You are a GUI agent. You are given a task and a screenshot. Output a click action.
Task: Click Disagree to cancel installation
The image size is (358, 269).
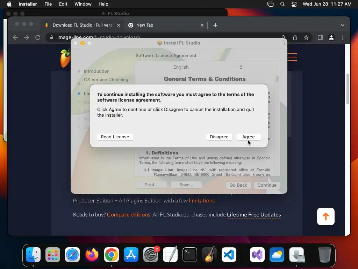219,137
